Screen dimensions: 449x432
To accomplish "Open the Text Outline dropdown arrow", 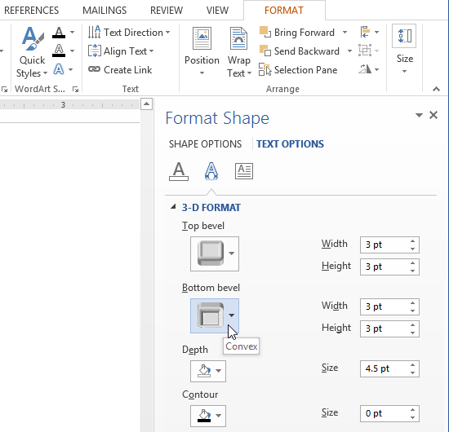I will point(72,51).
